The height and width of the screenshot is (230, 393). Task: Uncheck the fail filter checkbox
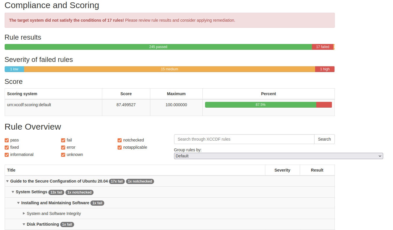(63, 140)
